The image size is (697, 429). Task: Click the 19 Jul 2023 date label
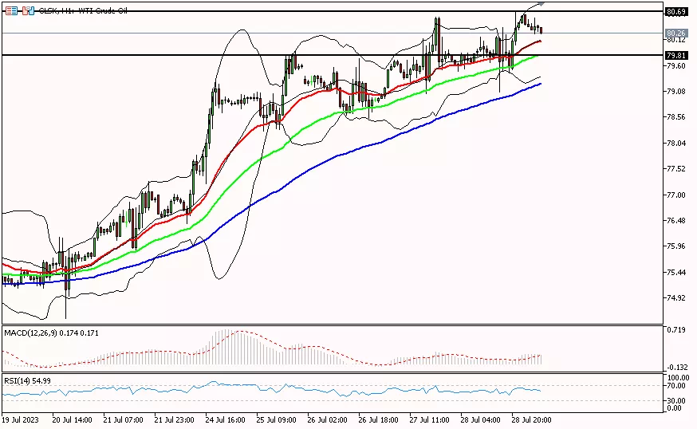[x=21, y=419]
